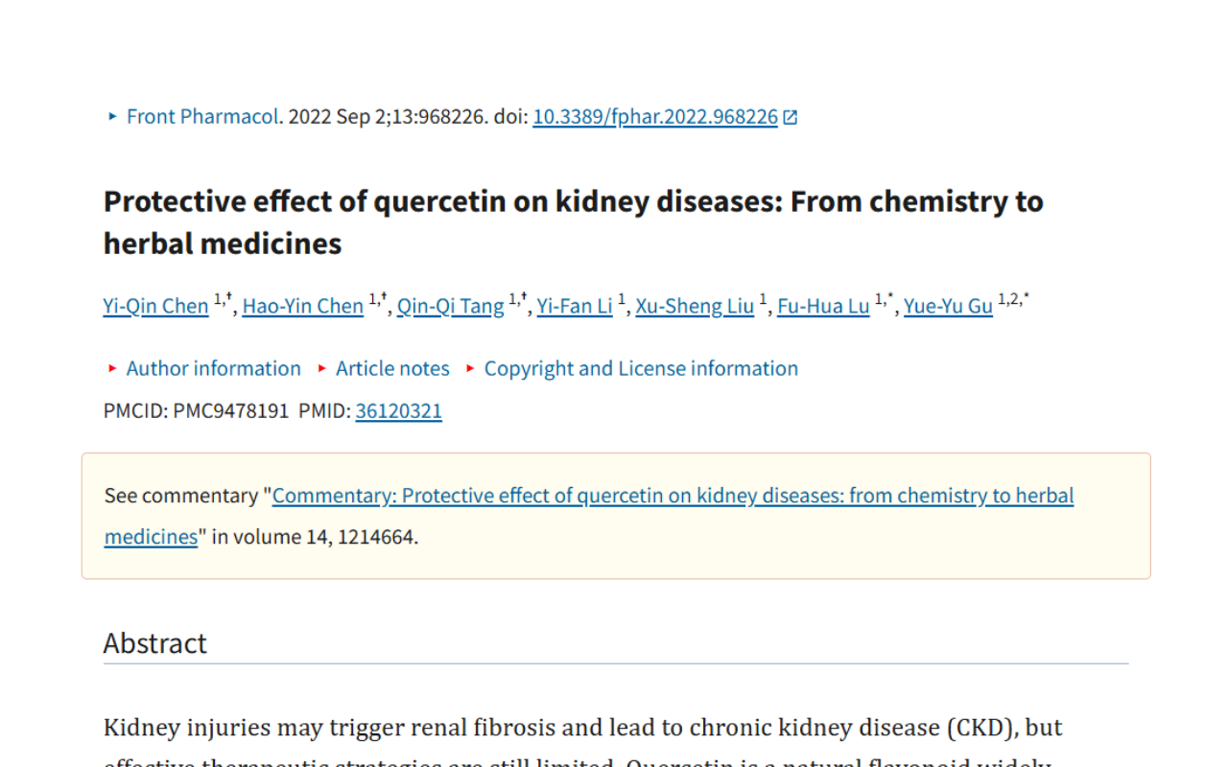Click the Abstract section heading
The height and width of the screenshot is (767, 1228).
coord(154,643)
